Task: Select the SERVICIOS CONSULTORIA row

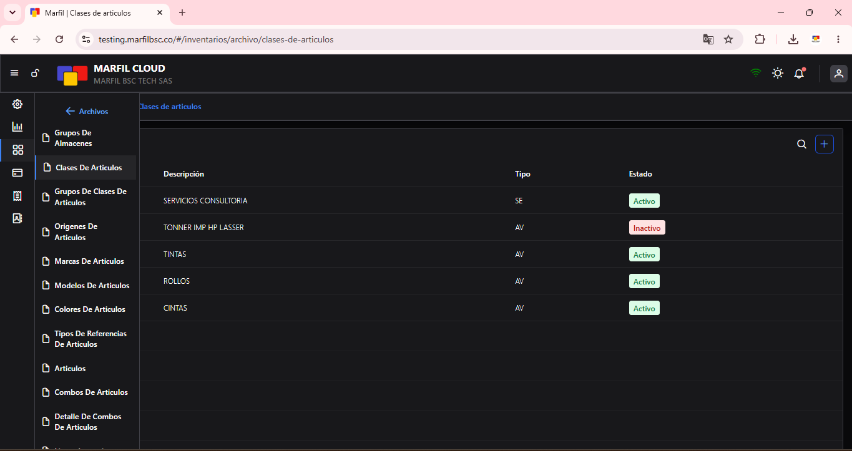Action: click(x=491, y=201)
